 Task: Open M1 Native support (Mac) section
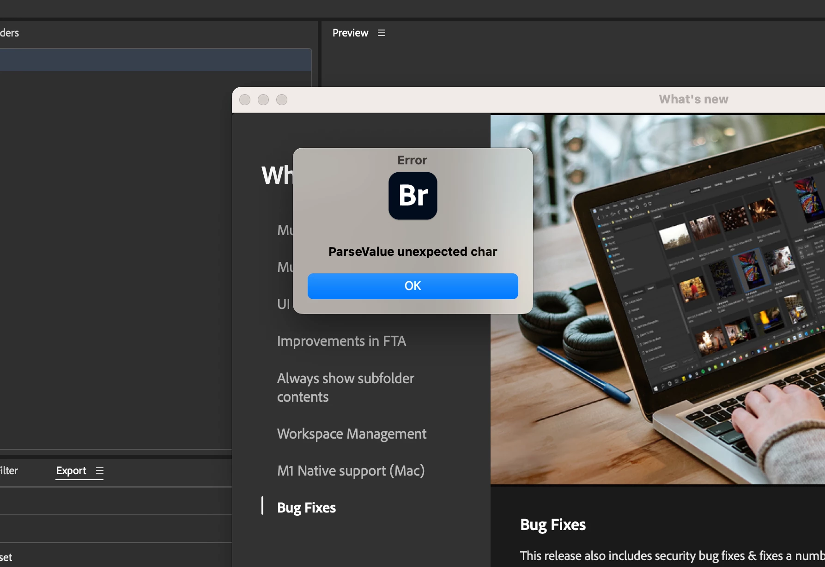pos(351,470)
